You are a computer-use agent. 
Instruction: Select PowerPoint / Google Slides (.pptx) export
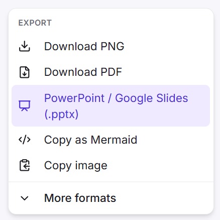(x=111, y=106)
